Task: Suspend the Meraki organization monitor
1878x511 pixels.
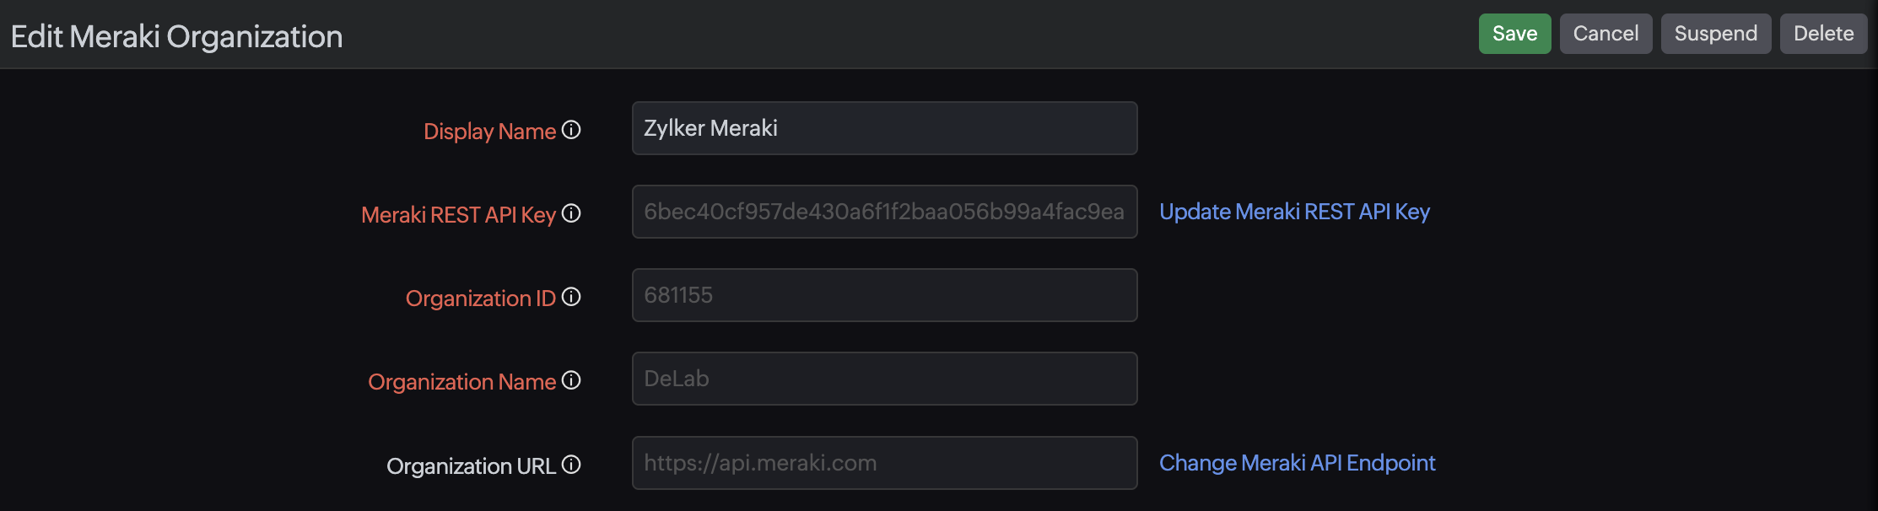Action: pos(1715,34)
